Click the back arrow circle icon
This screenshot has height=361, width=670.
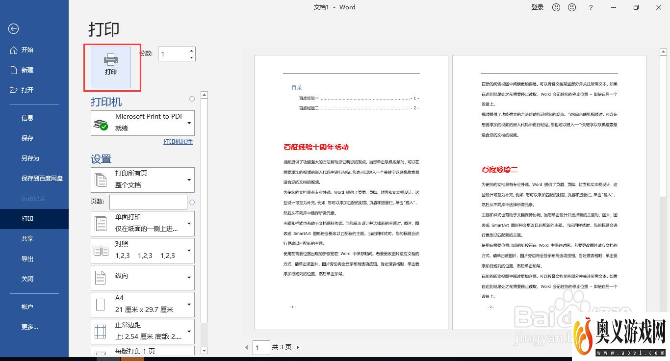tap(13, 29)
